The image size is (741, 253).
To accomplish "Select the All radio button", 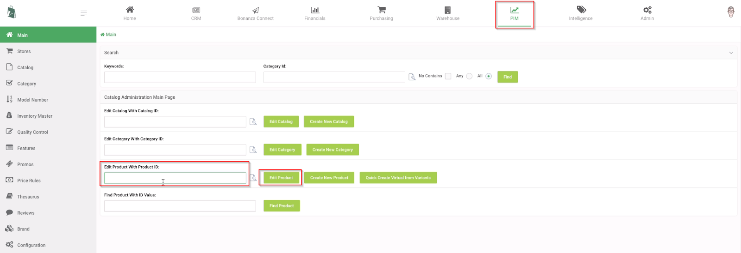I will (x=489, y=76).
